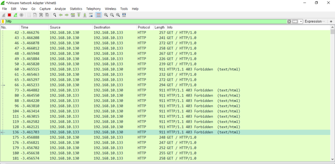Click the reload capture file icon
Screen dimensions: 335x164
coord(47,15)
